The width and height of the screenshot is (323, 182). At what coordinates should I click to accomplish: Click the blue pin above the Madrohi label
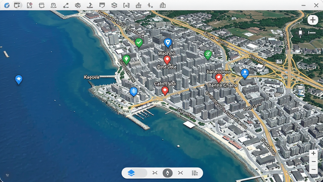168,43
